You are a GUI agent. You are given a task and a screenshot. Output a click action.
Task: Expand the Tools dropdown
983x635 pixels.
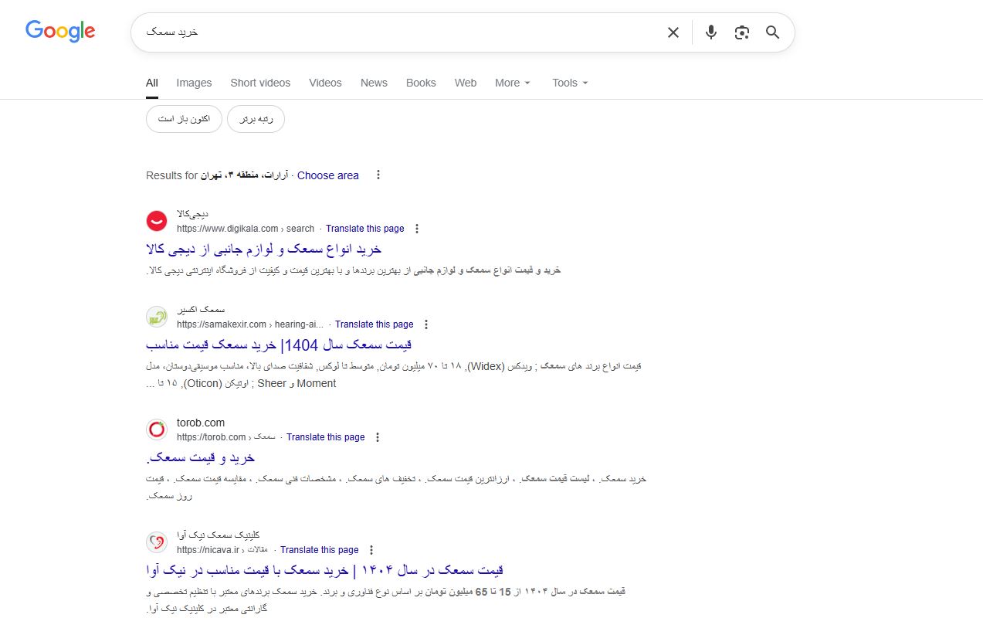570,83
